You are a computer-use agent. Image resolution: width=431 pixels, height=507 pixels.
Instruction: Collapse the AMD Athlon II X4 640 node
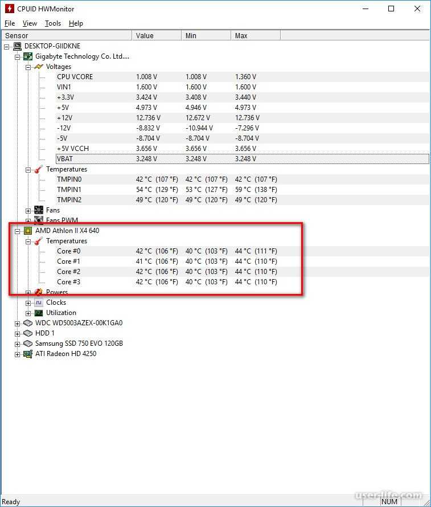click(18, 231)
